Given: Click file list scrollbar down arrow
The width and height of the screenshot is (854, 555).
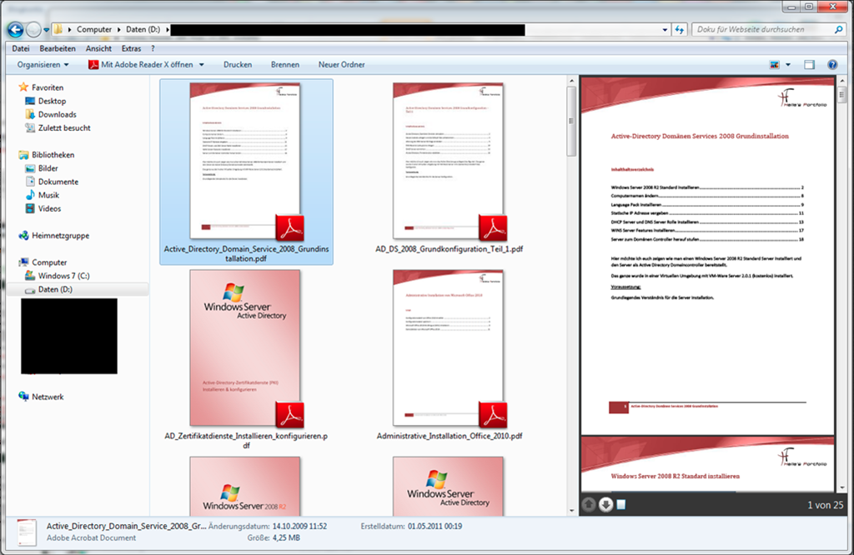Looking at the screenshot, I should (571, 510).
